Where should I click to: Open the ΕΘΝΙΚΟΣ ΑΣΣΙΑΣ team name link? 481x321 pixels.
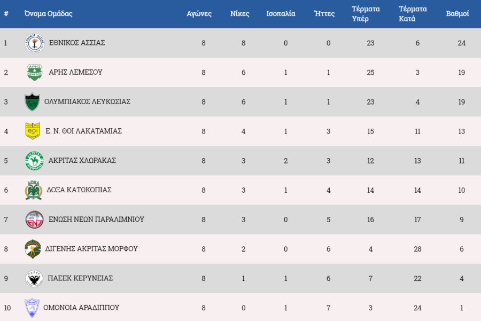coord(76,43)
